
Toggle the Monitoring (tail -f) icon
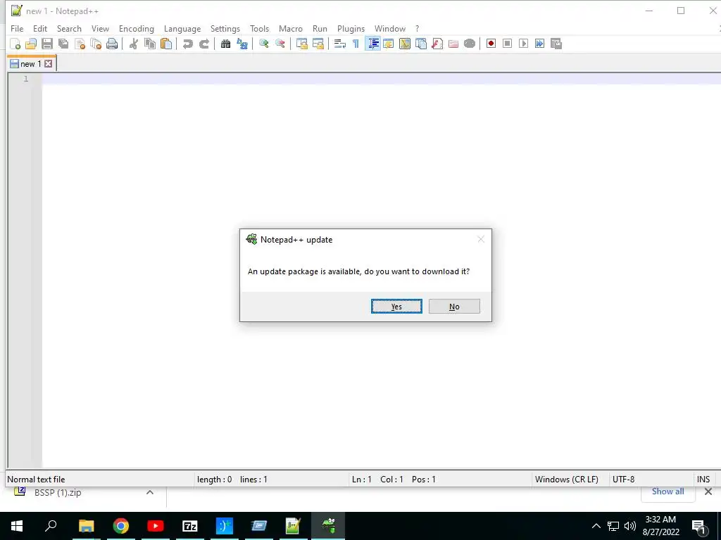(470, 44)
